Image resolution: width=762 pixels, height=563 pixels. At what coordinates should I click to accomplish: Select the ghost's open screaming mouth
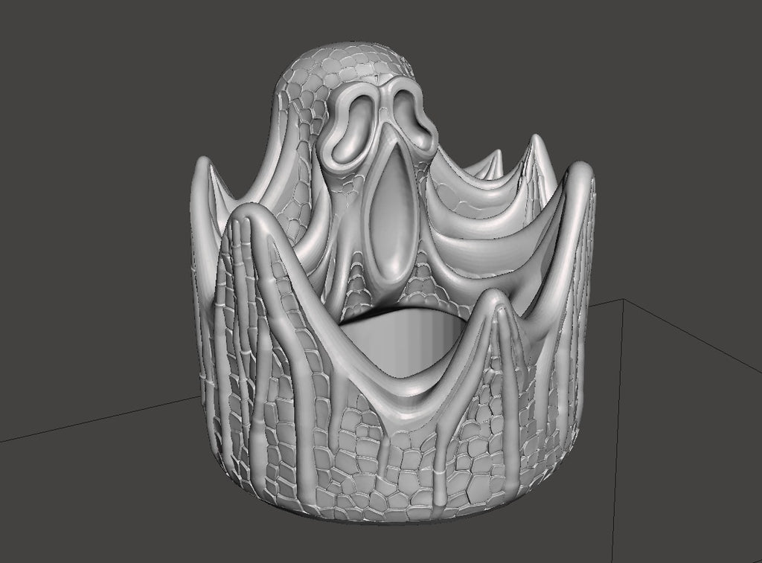[391, 215]
